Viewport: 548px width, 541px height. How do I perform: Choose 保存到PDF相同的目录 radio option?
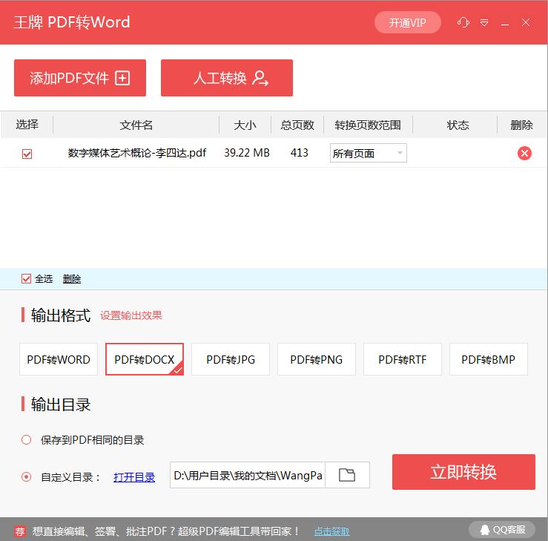coord(26,439)
